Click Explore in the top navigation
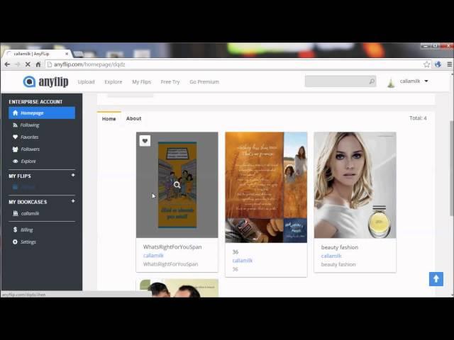This screenshot has width=454, height=340. tap(113, 82)
